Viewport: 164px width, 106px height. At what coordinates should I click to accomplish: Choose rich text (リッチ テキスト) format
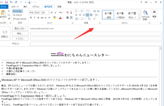(20, 19)
